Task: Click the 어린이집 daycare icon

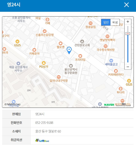Action: 14,102
